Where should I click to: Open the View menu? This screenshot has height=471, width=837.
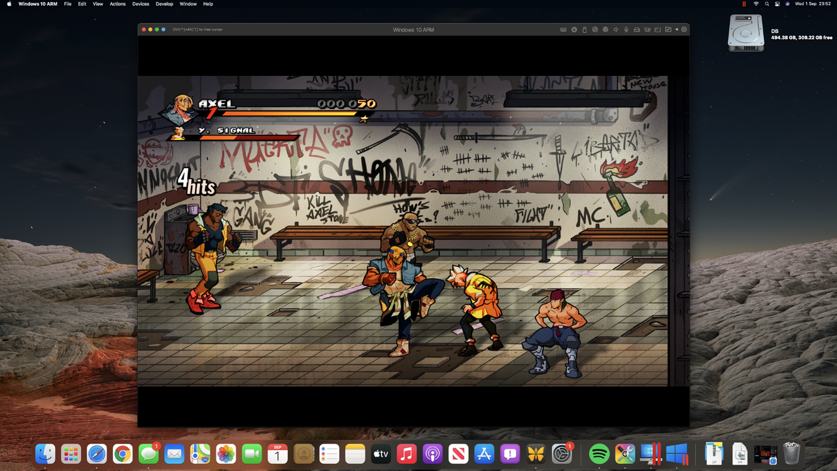pos(98,4)
